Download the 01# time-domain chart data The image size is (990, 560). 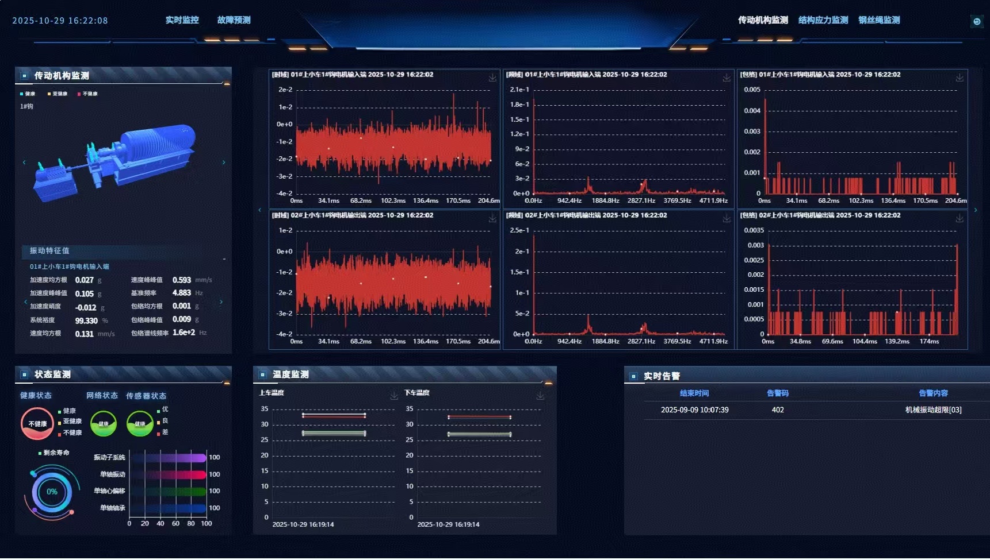492,78
